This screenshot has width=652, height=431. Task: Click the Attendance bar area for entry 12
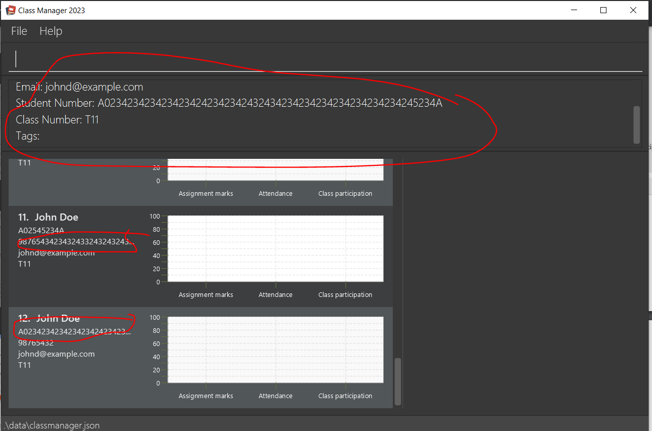[x=275, y=348]
